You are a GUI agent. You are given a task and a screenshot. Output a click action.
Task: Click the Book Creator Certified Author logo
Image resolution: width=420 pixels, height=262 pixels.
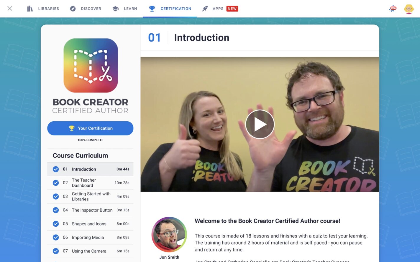pos(90,65)
